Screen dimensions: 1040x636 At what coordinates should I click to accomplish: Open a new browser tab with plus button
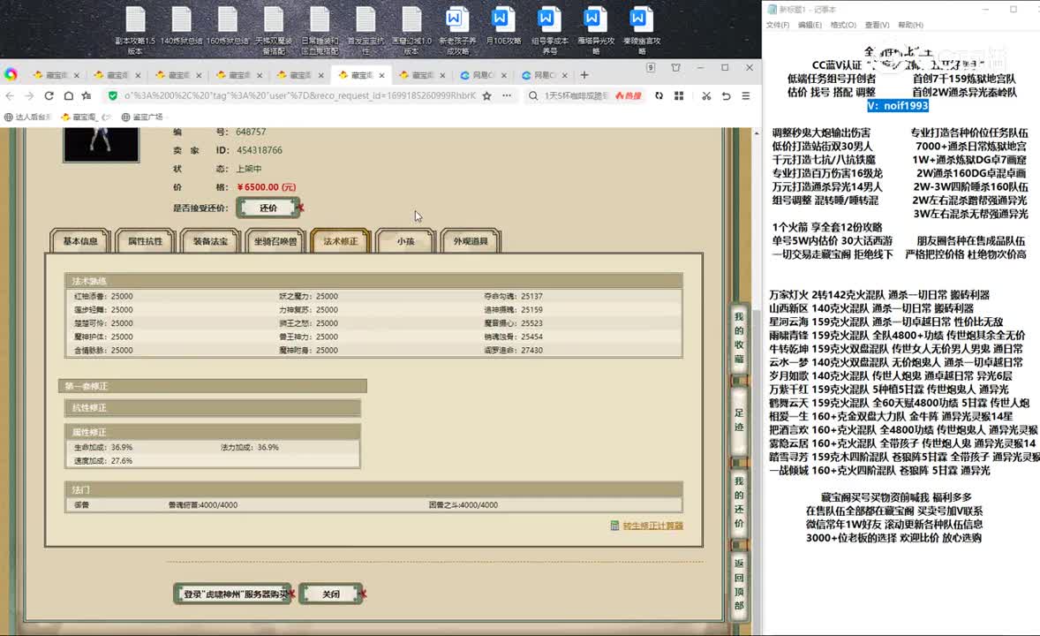pos(584,75)
